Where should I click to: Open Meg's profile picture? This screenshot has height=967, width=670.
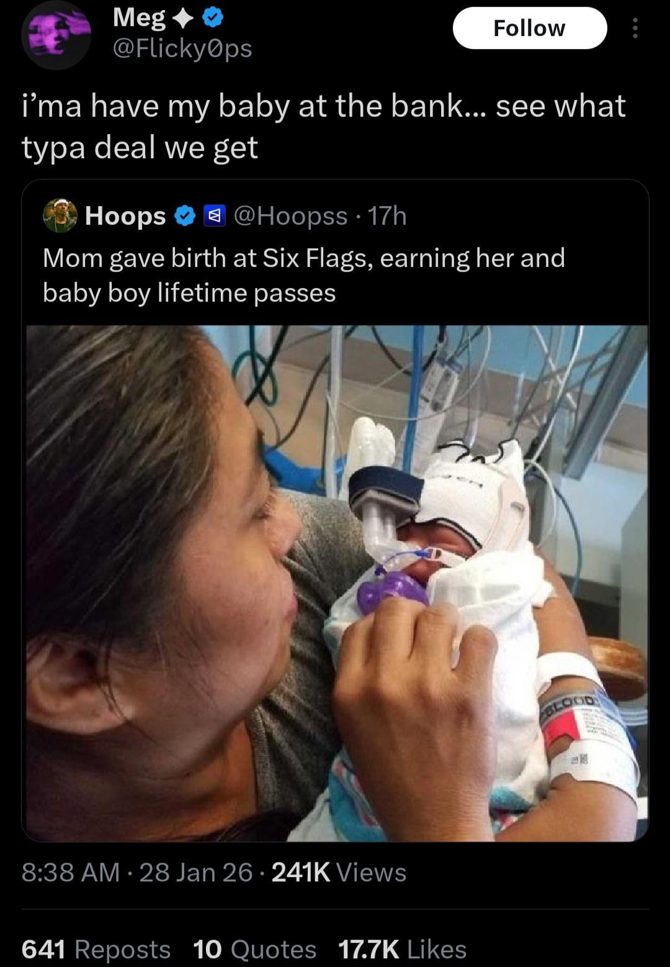click(56, 35)
